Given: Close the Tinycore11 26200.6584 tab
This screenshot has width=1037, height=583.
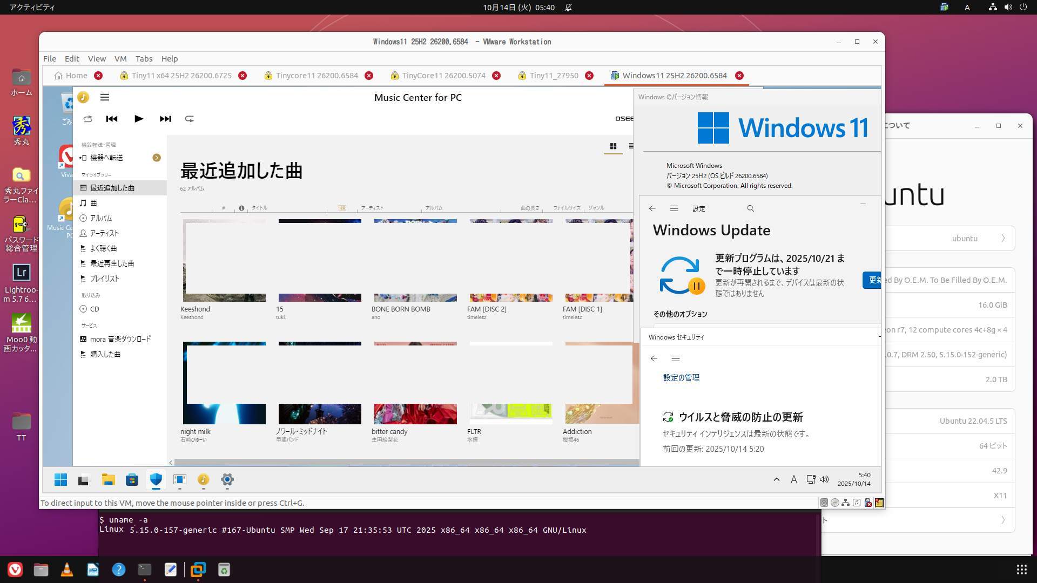Looking at the screenshot, I should [x=369, y=76].
